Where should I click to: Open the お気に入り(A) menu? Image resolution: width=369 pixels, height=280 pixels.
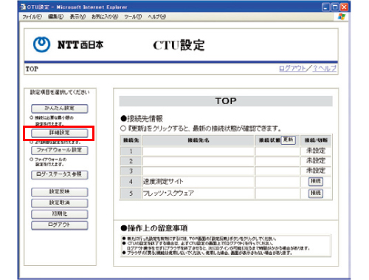(x=105, y=17)
